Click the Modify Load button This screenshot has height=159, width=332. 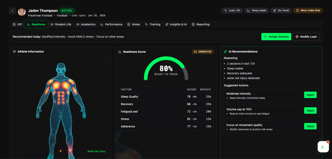point(306,37)
